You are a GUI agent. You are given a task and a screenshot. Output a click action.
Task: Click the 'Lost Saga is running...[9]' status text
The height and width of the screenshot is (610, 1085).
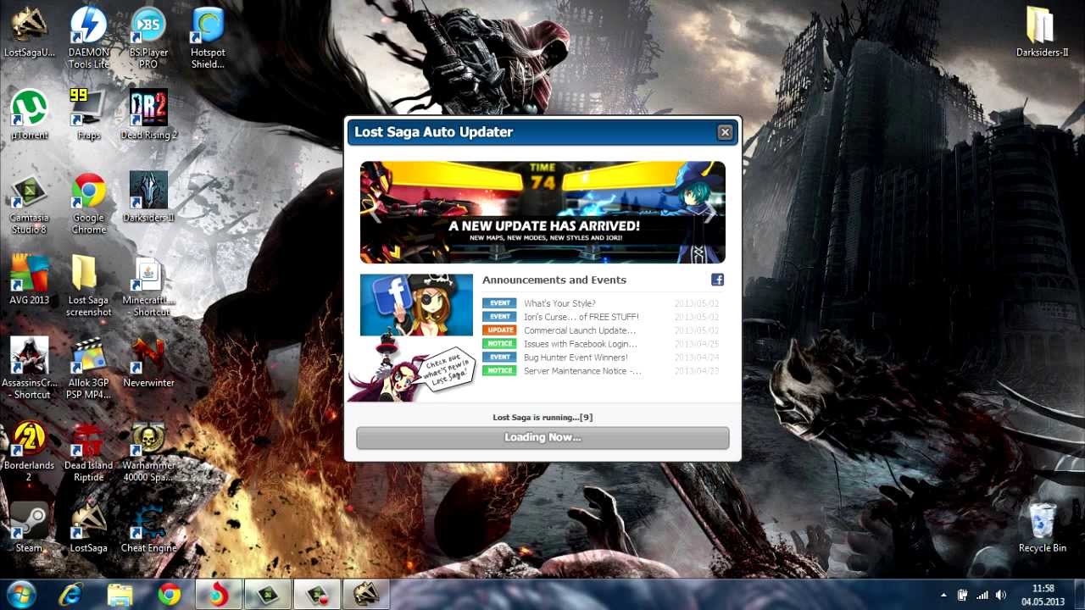pyautogui.click(x=542, y=418)
